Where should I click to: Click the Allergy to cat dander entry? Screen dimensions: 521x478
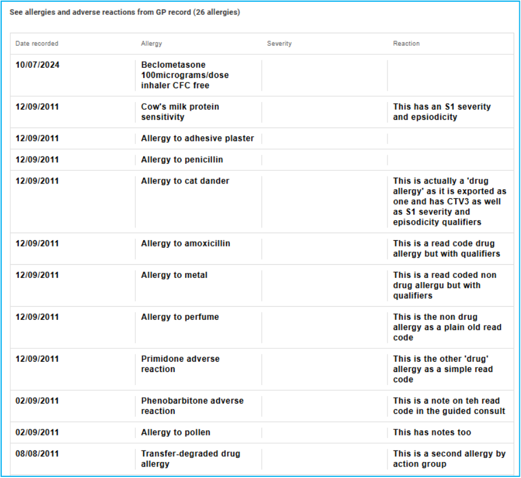pos(185,181)
